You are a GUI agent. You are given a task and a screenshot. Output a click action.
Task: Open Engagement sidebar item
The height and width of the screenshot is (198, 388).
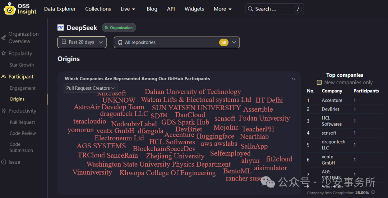pos(23,88)
